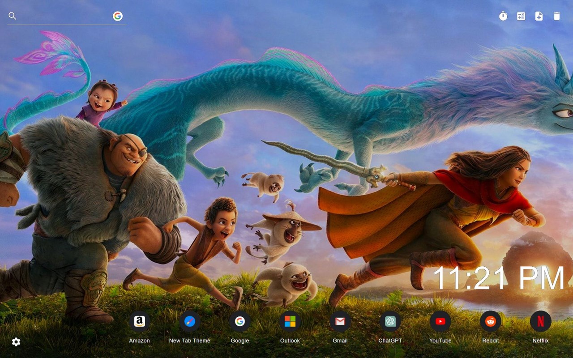The width and height of the screenshot is (573, 358).
Task: Launch the ChatGPT shortcut icon
Action: (x=390, y=321)
